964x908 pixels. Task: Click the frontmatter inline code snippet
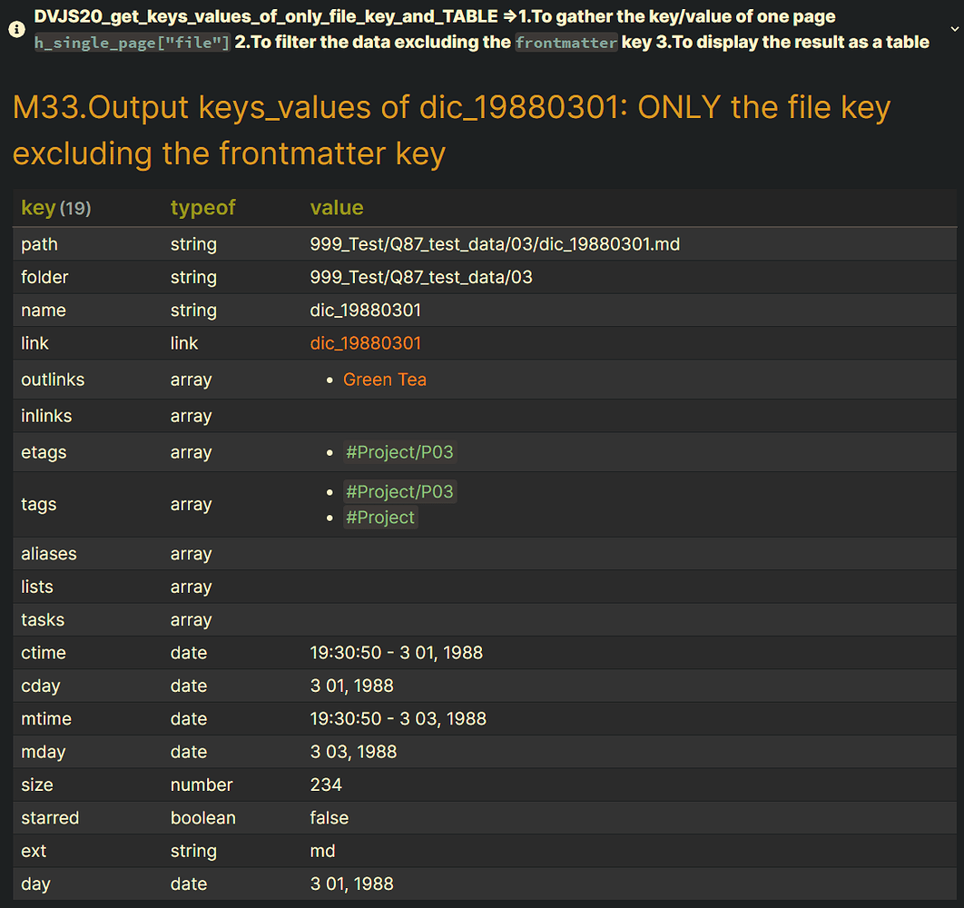point(566,42)
